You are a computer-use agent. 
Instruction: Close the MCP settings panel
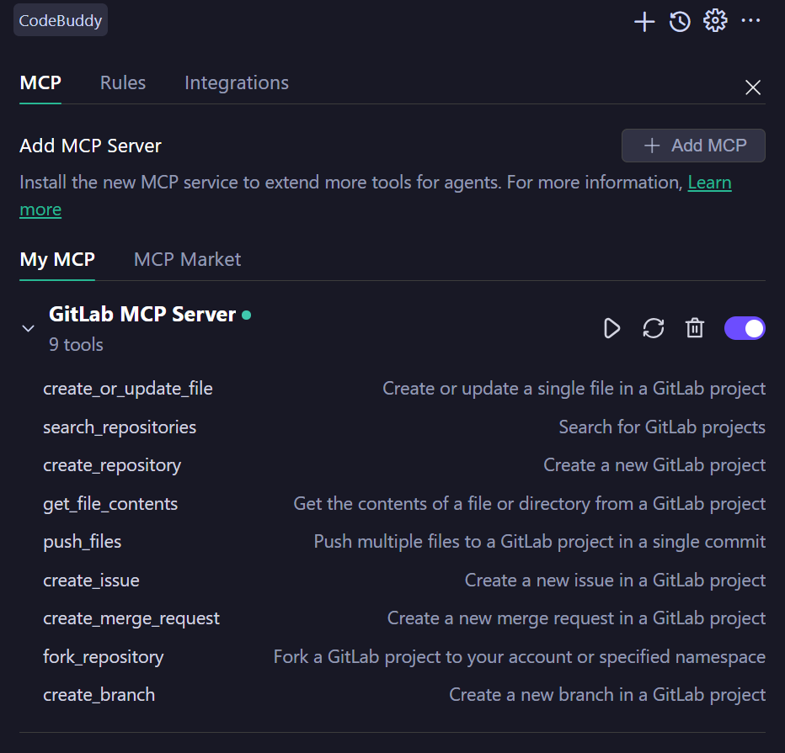pyautogui.click(x=753, y=87)
